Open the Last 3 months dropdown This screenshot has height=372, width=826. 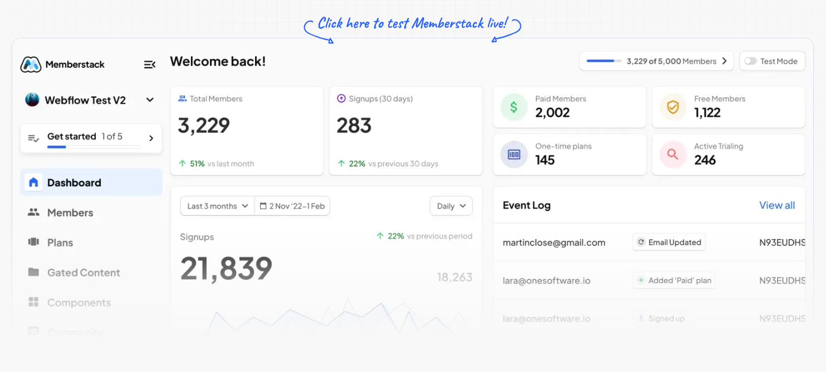click(x=217, y=206)
